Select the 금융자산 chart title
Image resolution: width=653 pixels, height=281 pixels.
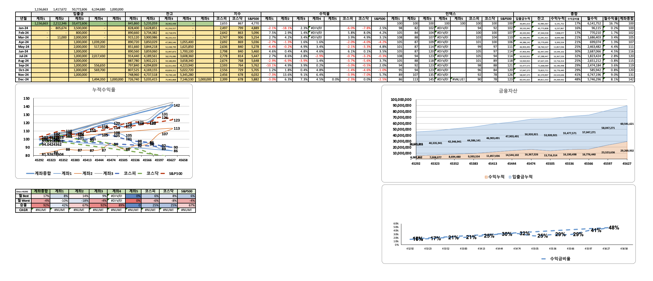click(x=508, y=91)
